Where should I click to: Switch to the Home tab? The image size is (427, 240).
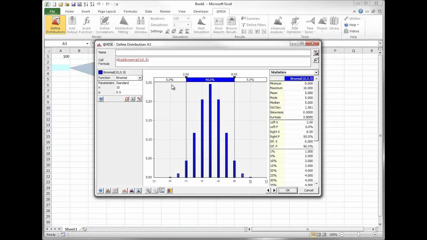click(x=69, y=11)
